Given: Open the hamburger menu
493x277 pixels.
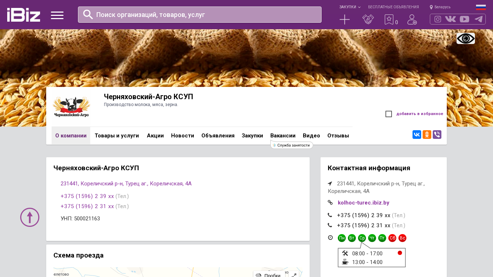Looking at the screenshot, I should tap(57, 15).
